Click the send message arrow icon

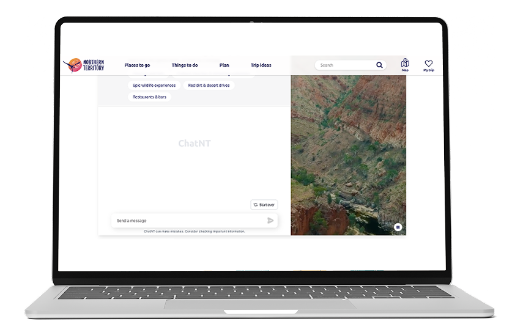click(x=270, y=221)
